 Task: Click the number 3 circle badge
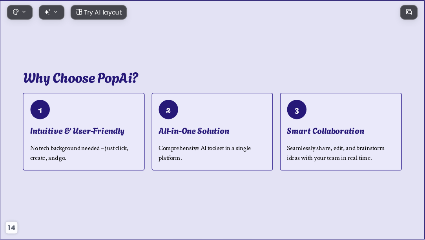click(x=297, y=110)
